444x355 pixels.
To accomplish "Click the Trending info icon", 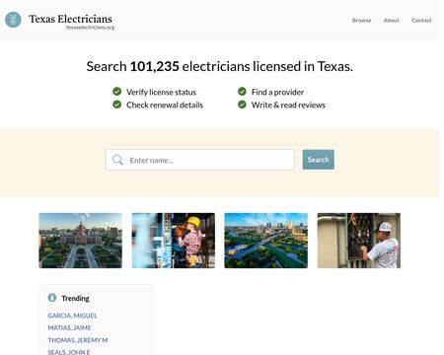I will click(x=52, y=298).
